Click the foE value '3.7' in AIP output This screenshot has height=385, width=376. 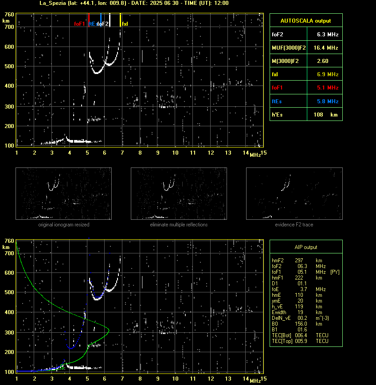coord(303,289)
